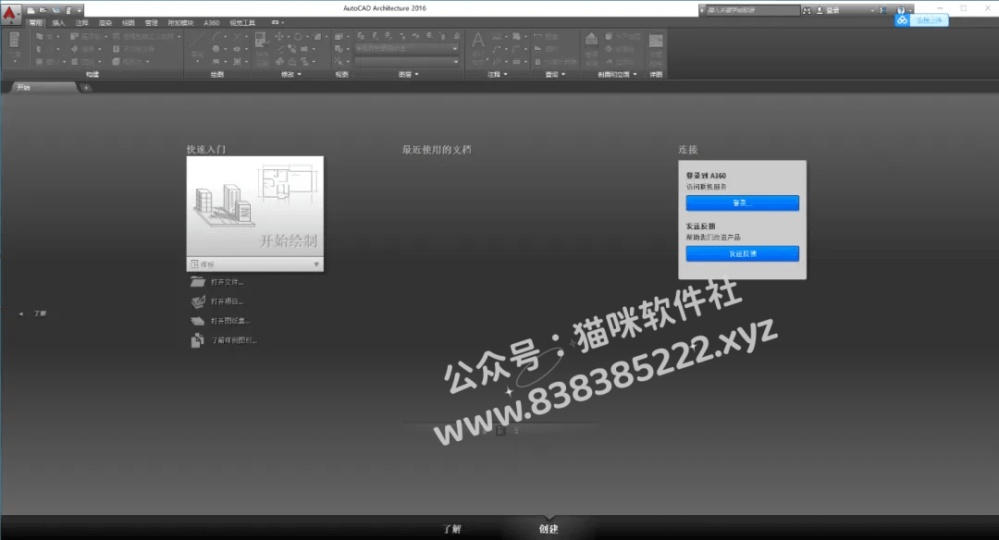Add a new tab with the plus button
The width and height of the screenshot is (999, 540).
point(86,88)
